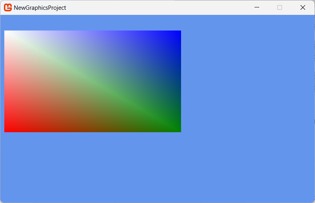315x203 pixels.
Task: Click the NewGraphicsProject window title text
Action: [40, 8]
